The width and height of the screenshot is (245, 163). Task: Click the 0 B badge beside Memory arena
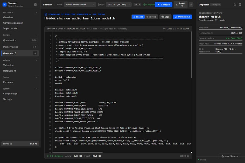coord(35,47)
